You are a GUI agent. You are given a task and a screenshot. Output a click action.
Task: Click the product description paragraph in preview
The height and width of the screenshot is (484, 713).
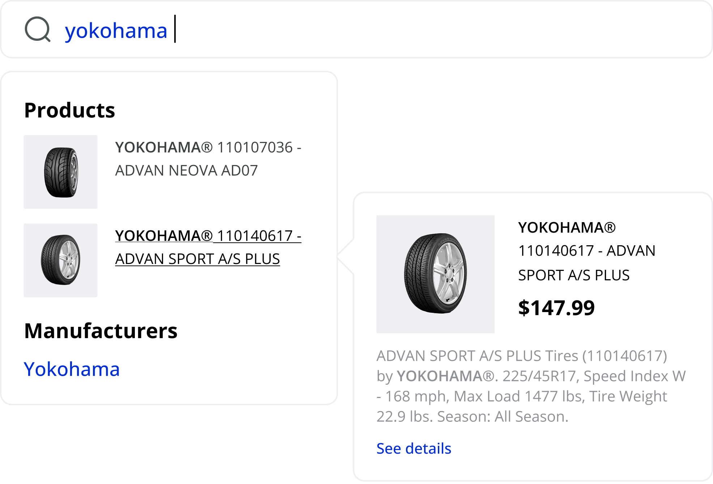tap(531, 386)
